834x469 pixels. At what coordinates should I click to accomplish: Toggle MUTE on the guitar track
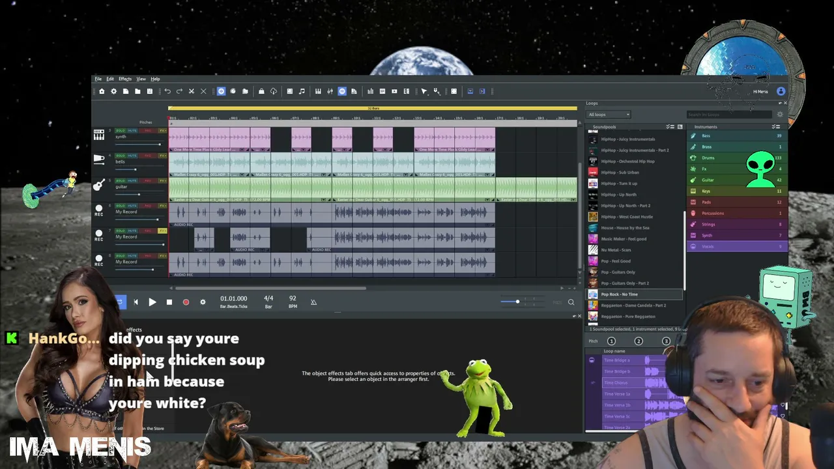[132, 180]
